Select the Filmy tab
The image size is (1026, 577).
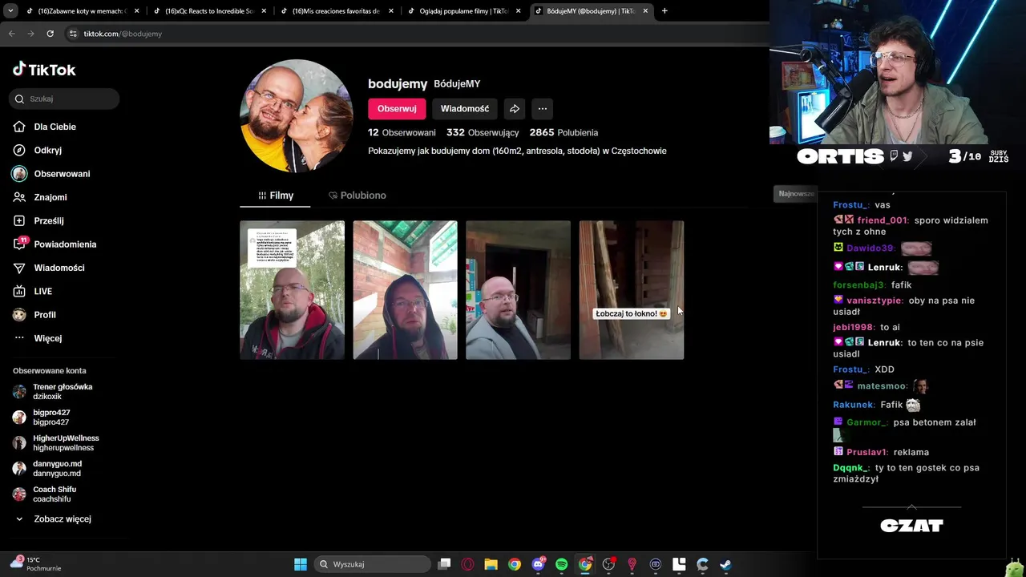pyautogui.click(x=276, y=196)
